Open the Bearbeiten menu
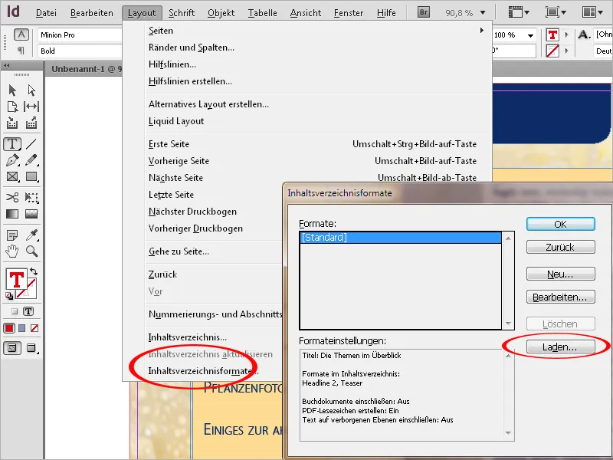The width and height of the screenshot is (613, 460). (91, 13)
